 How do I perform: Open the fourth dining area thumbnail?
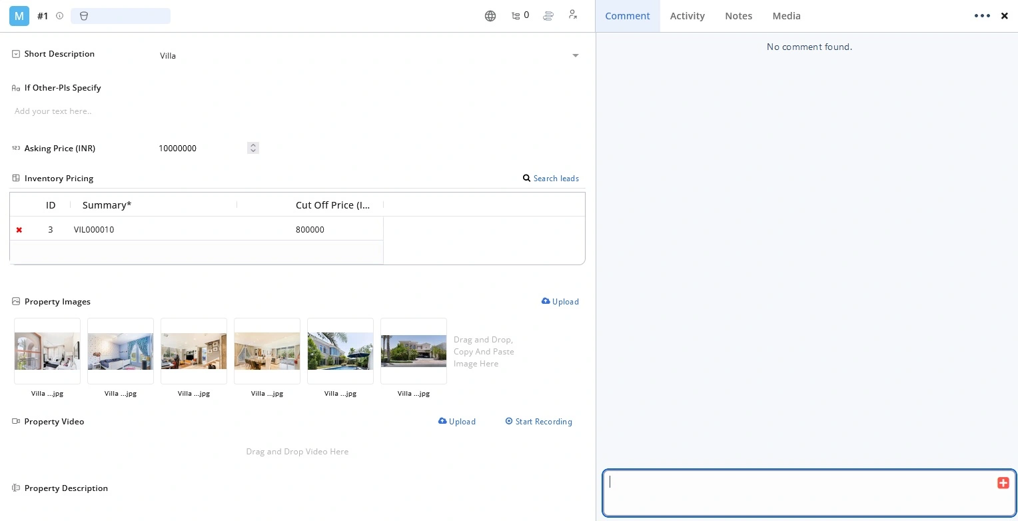(x=267, y=351)
